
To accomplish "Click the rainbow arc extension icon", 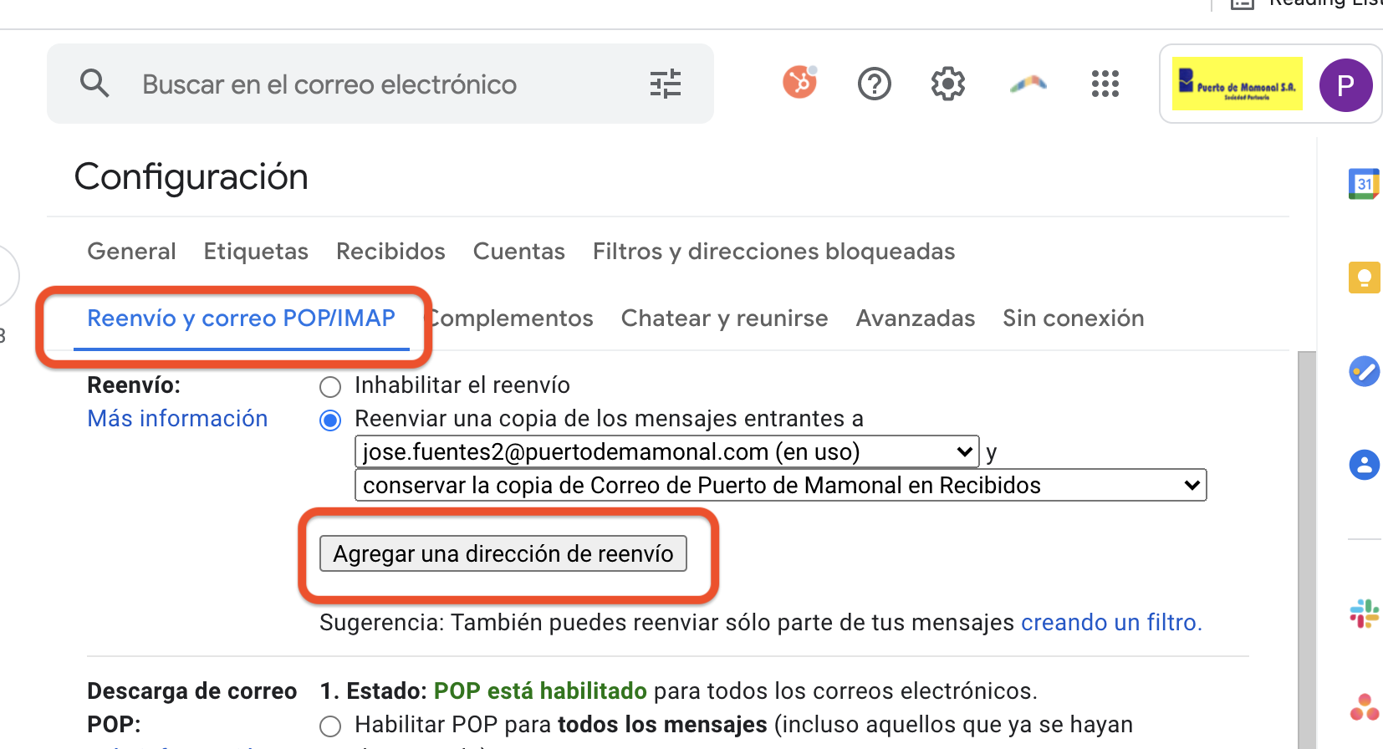I will (x=1028, y=84).
